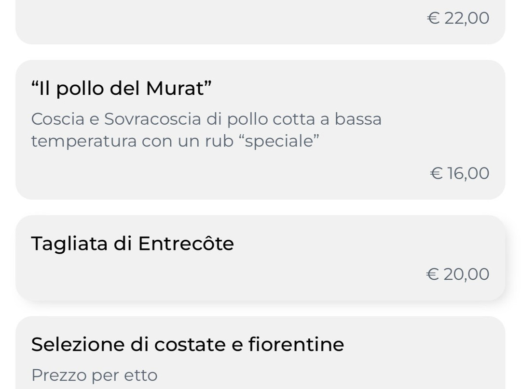
Task: Tap the word "Murat" in the dish name
Action: (x=176, y=89)
